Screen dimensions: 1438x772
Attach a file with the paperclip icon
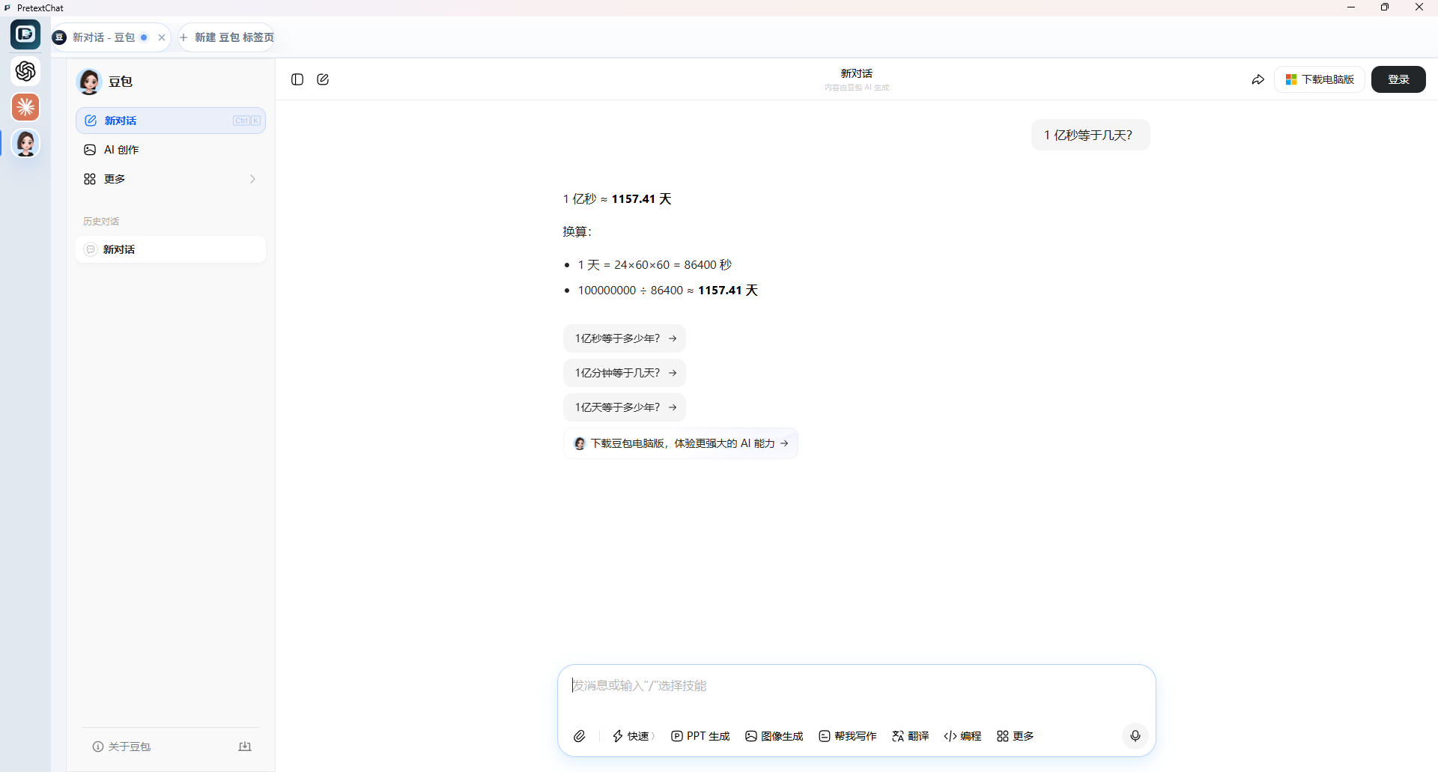[579, 736]
